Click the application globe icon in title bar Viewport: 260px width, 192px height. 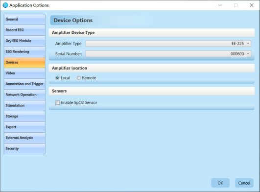pos(5,5)
